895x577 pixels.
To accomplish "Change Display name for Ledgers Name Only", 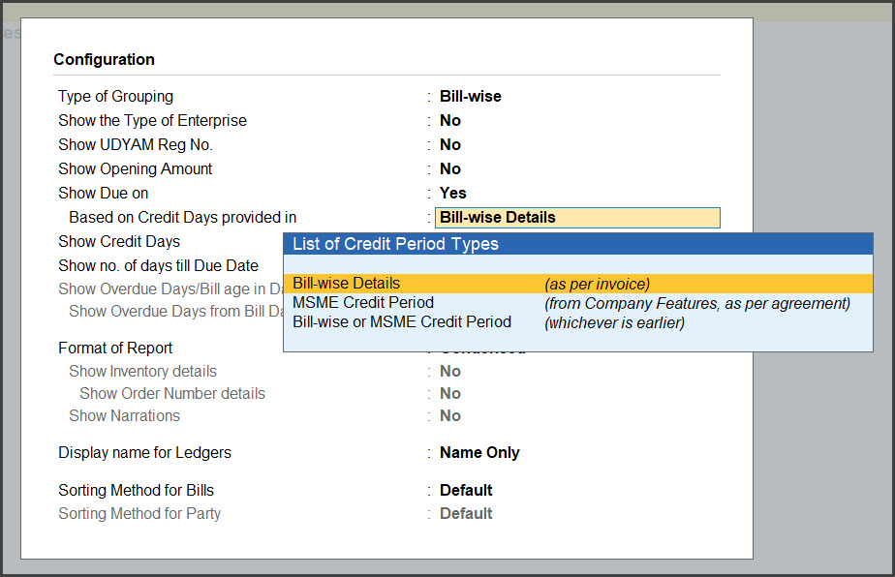I will click(x=479, y=452).
